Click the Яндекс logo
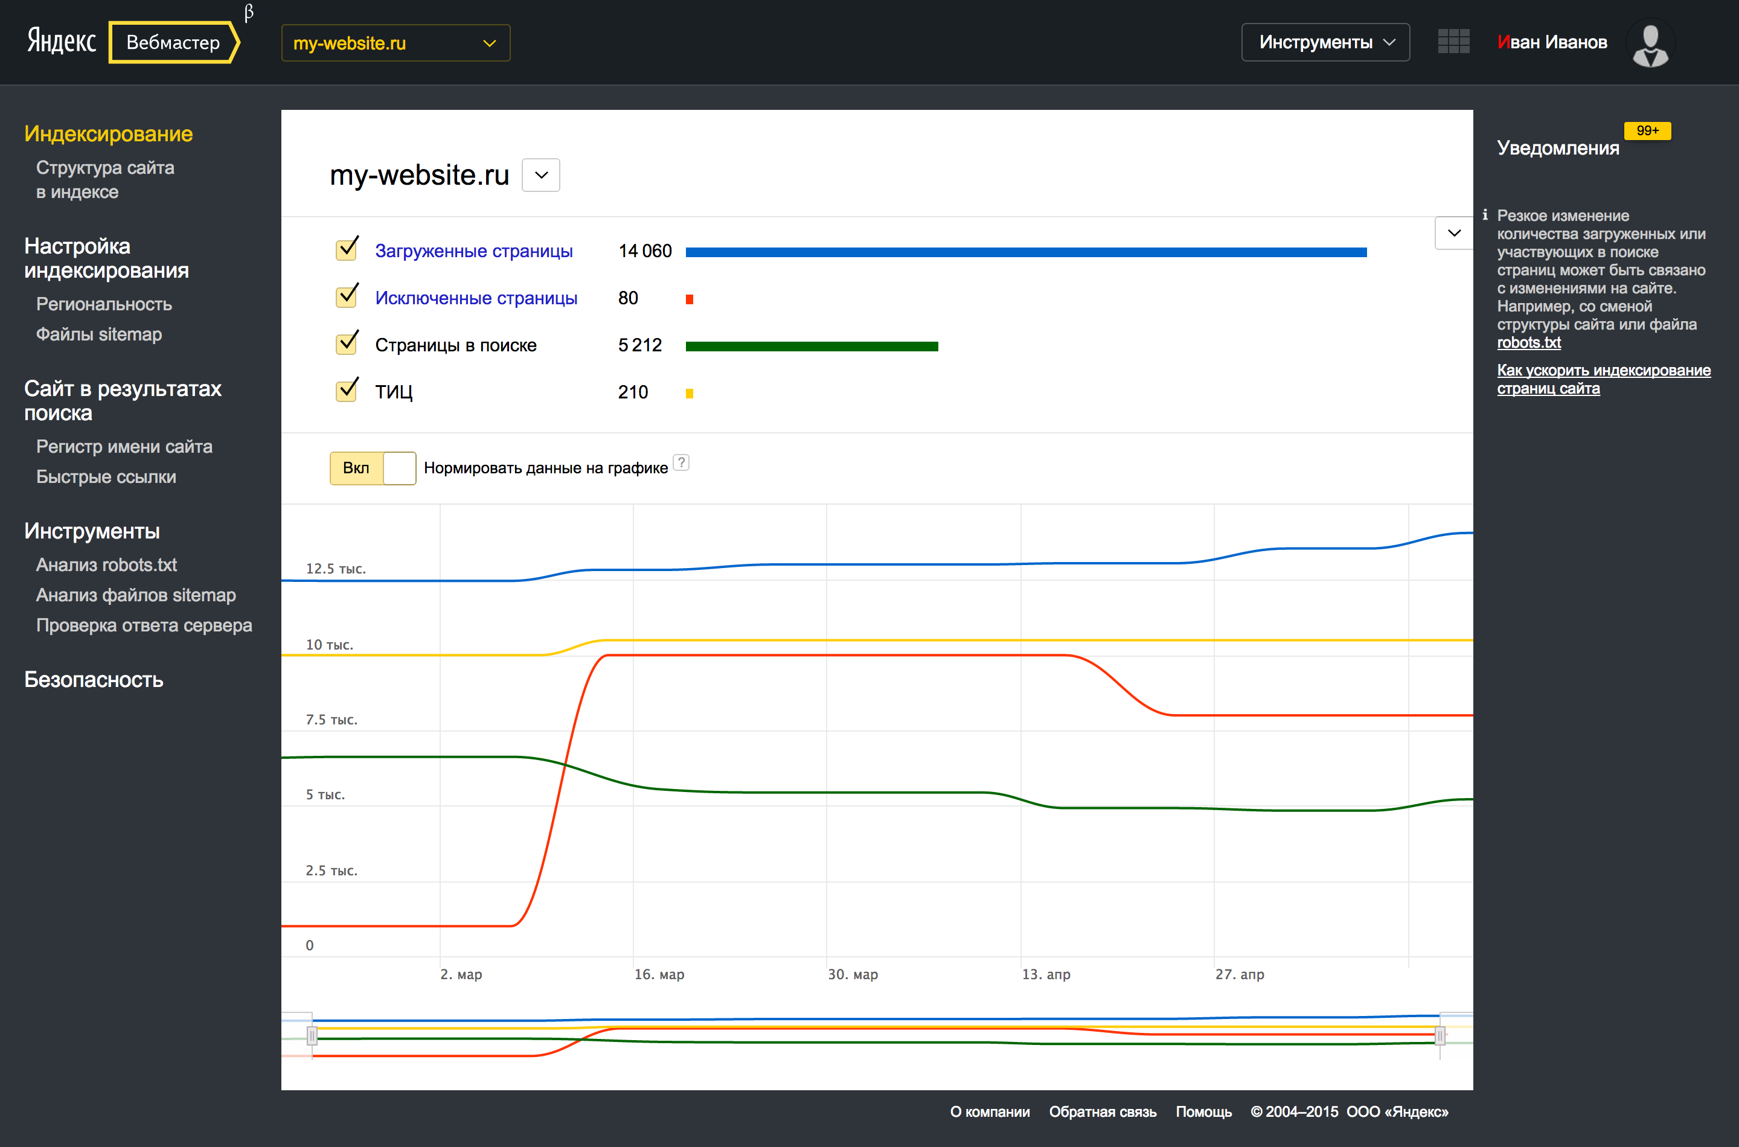Viewport: 1739px width, 1147px height. (x=62, y=42)
